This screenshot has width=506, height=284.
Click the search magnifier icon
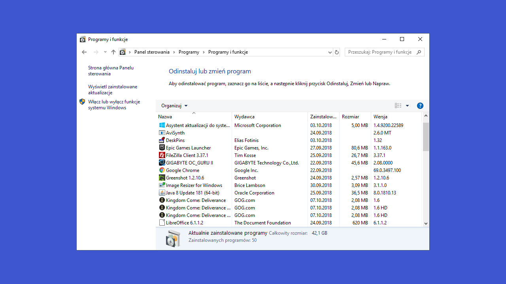(x=419, y=52)
